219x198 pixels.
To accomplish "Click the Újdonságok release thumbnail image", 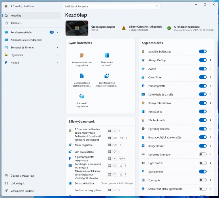I will click(x=77, y=28).
